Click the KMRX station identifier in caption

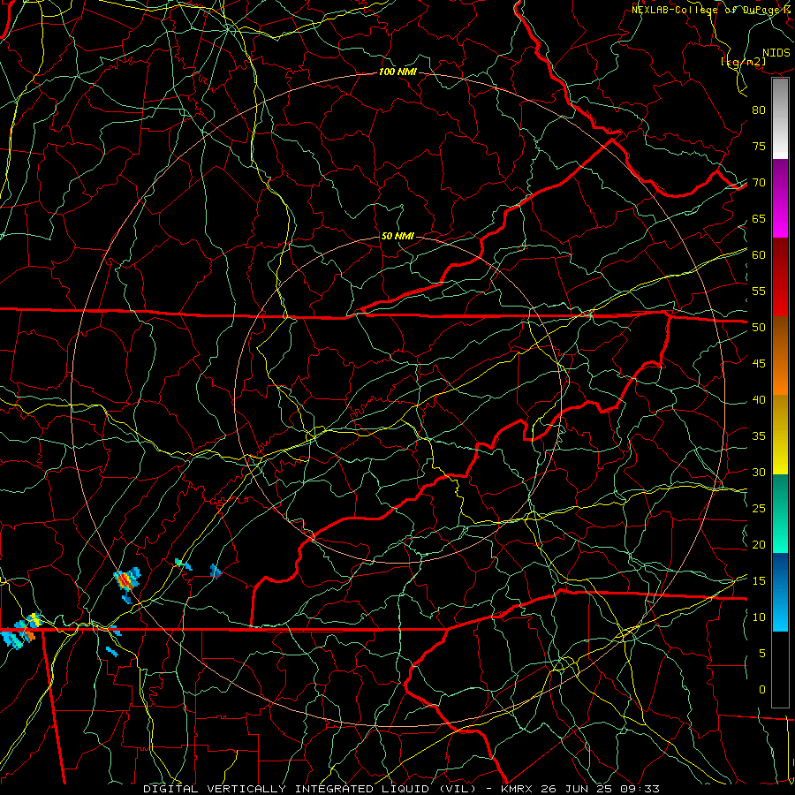pyautogui.click(x=517, y=789)
